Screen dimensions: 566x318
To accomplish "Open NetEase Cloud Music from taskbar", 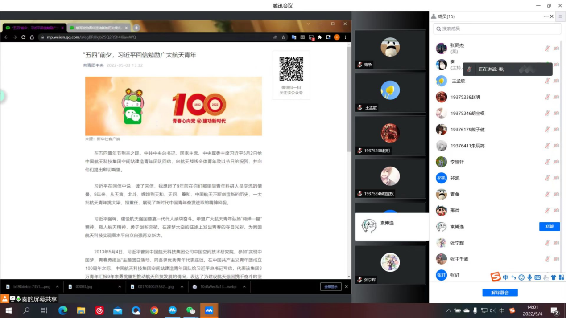I will click(99, 310).
